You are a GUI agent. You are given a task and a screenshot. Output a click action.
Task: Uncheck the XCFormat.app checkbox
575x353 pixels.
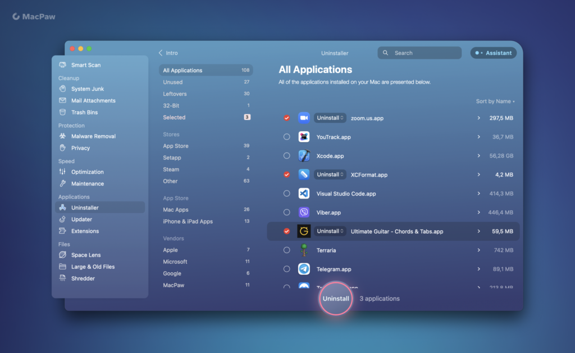(x=287, y=174)
